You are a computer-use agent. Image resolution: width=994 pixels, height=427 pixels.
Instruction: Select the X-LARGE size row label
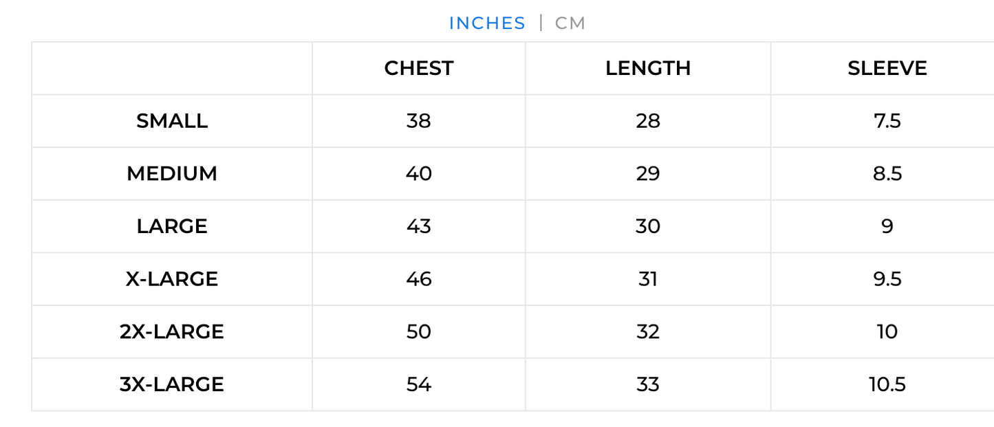172,279
